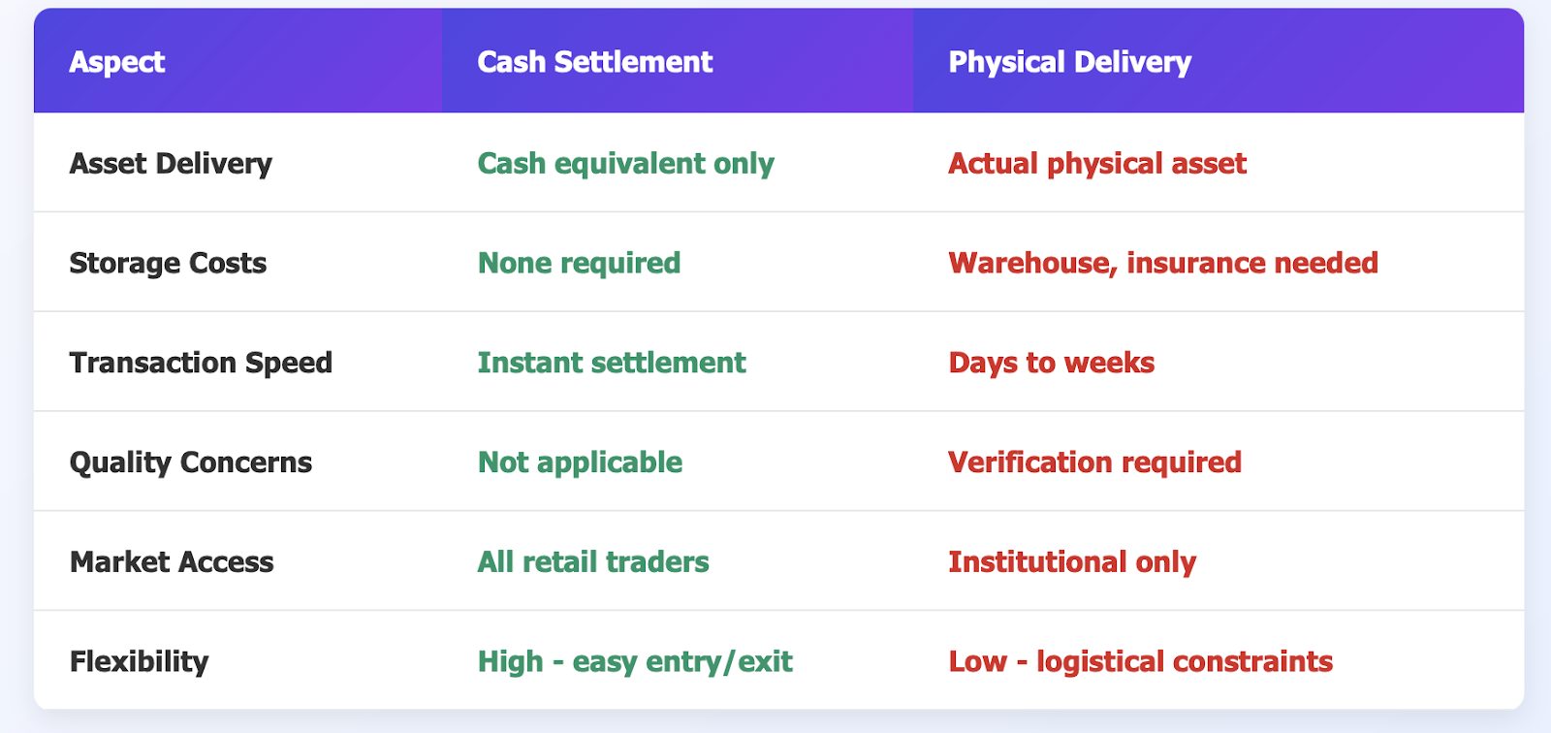Click 'Warehouse, insurance needed' text
Screen dimensions: 1551x733
coord(1162,264)
